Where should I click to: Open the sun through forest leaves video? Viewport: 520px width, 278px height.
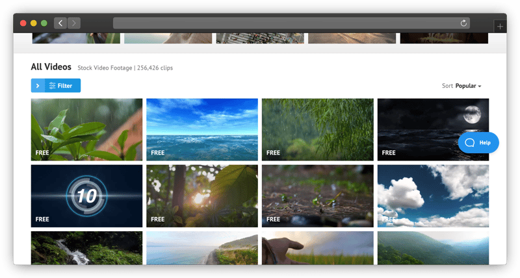tap(202, 196)
